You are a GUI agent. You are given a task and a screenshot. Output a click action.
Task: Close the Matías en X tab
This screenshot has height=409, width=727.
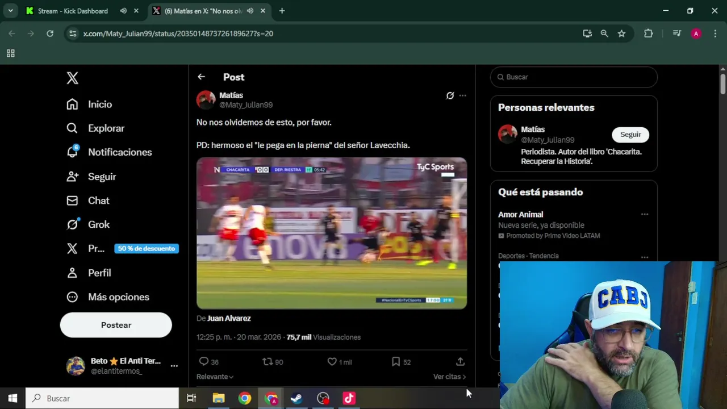point(262,11)
